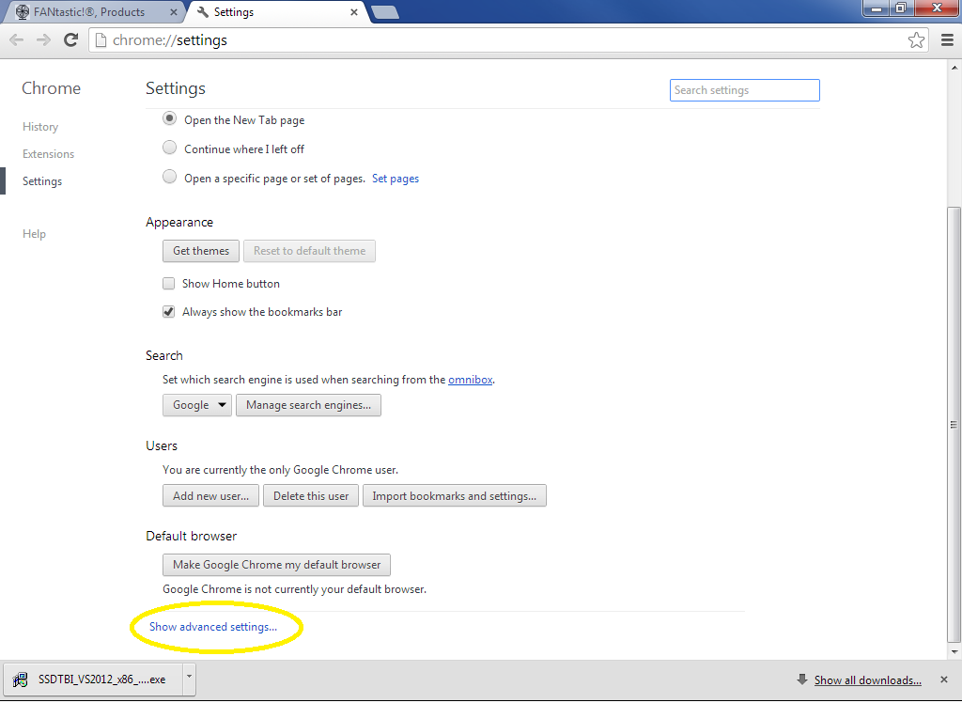
Task: Switch to the Settings tab
Action: (x=276, y=12)
